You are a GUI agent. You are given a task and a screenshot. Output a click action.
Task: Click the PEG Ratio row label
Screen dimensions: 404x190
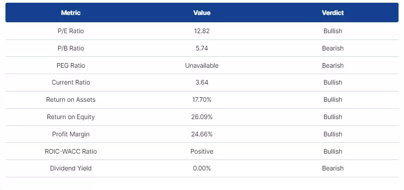[71, 65]
